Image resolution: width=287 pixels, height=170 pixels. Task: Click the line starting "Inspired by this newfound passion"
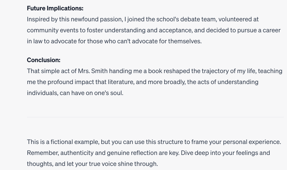point(143,19)
